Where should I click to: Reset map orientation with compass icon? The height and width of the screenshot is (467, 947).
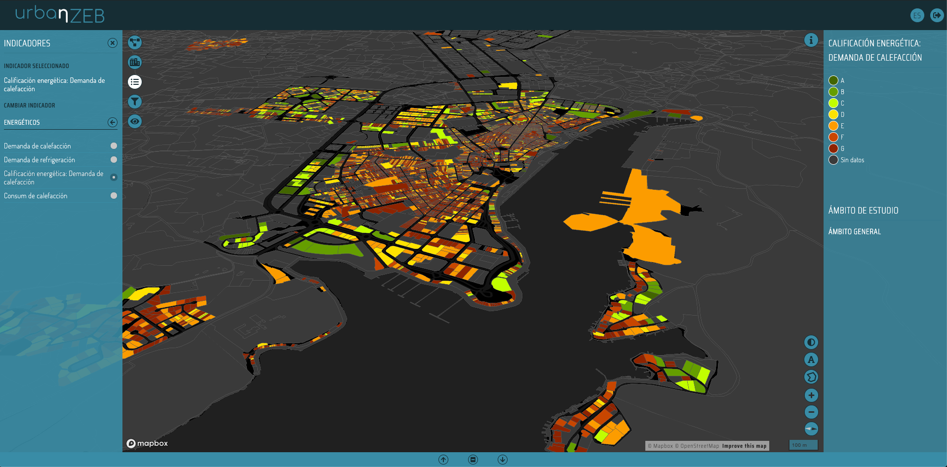click(x=811, y=429)
